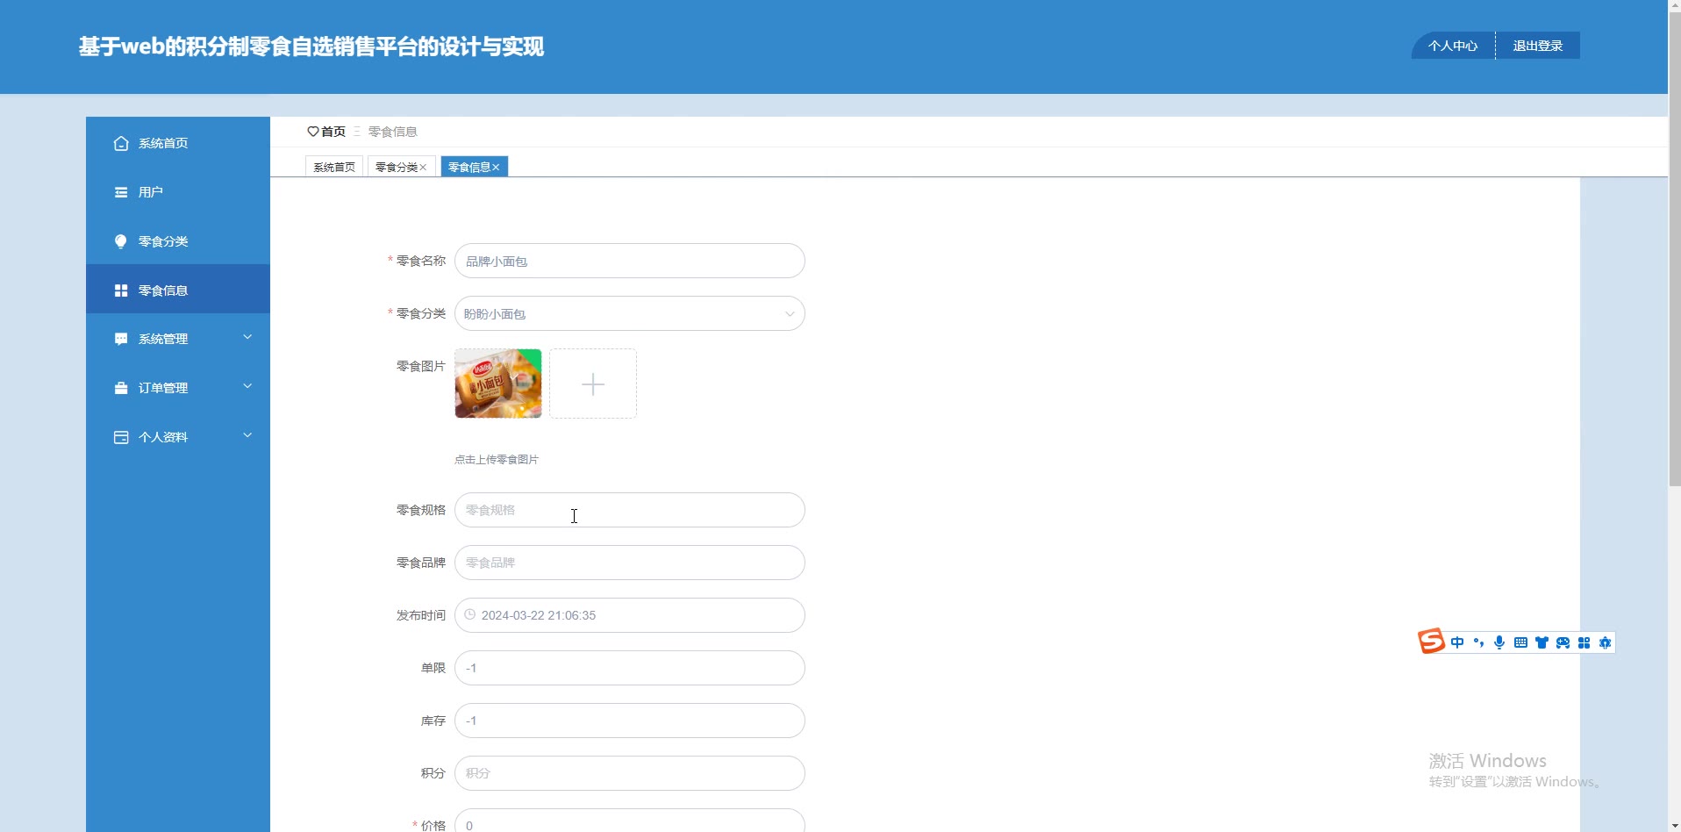Close the 零食分类 tab
Image resolution: width=1681 pixels, height=832 pixels.
(423, 167)
